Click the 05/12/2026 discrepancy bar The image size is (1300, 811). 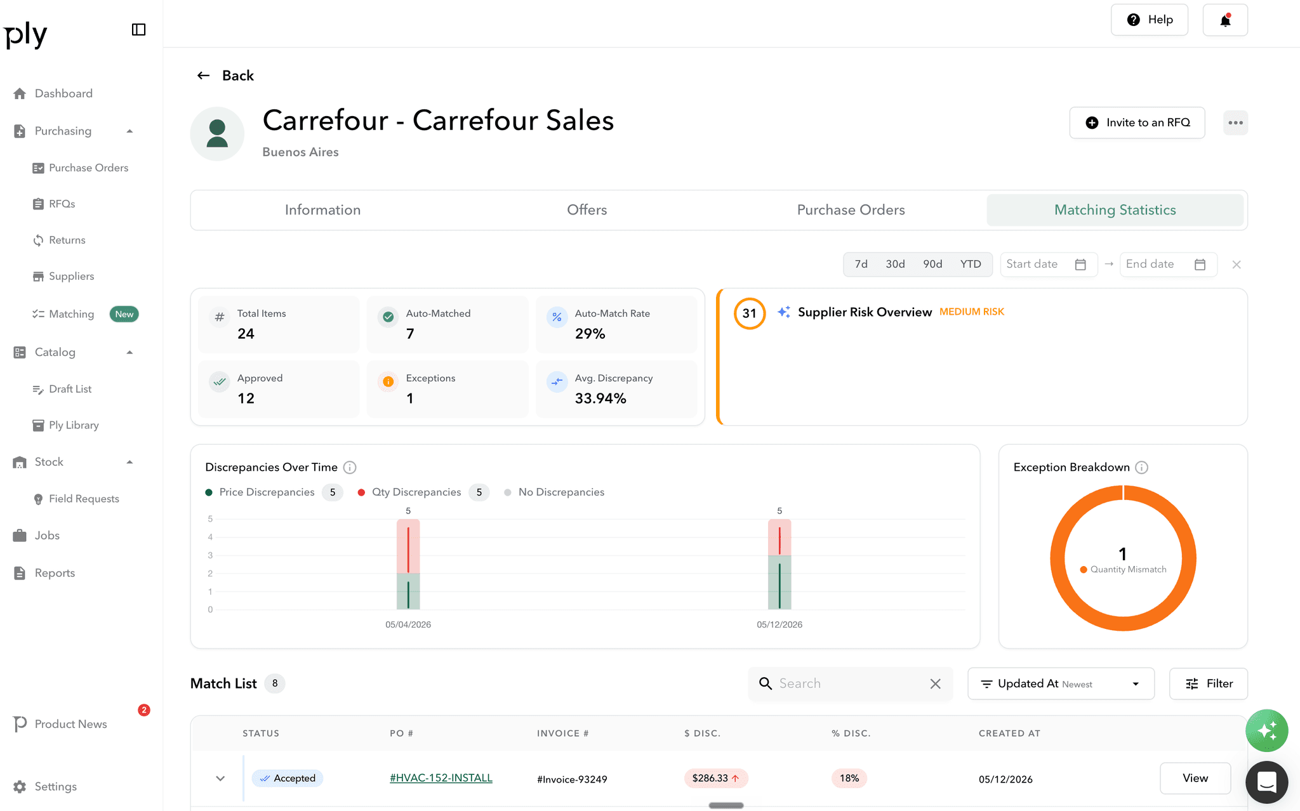[x=779, y=565]
